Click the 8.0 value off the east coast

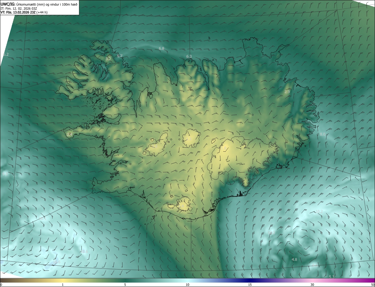(323, 134)
